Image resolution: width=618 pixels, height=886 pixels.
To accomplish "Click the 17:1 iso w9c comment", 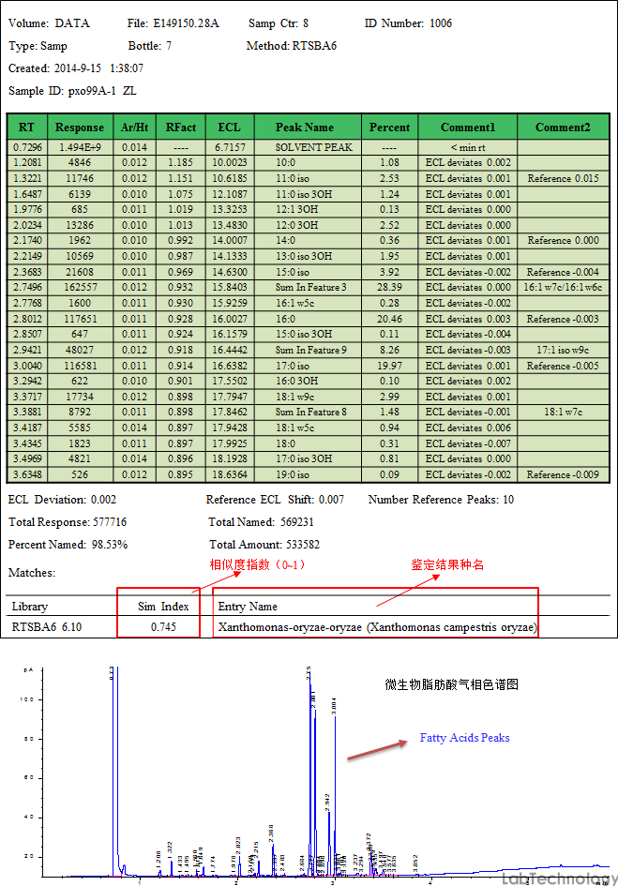I will click(563, 350).
